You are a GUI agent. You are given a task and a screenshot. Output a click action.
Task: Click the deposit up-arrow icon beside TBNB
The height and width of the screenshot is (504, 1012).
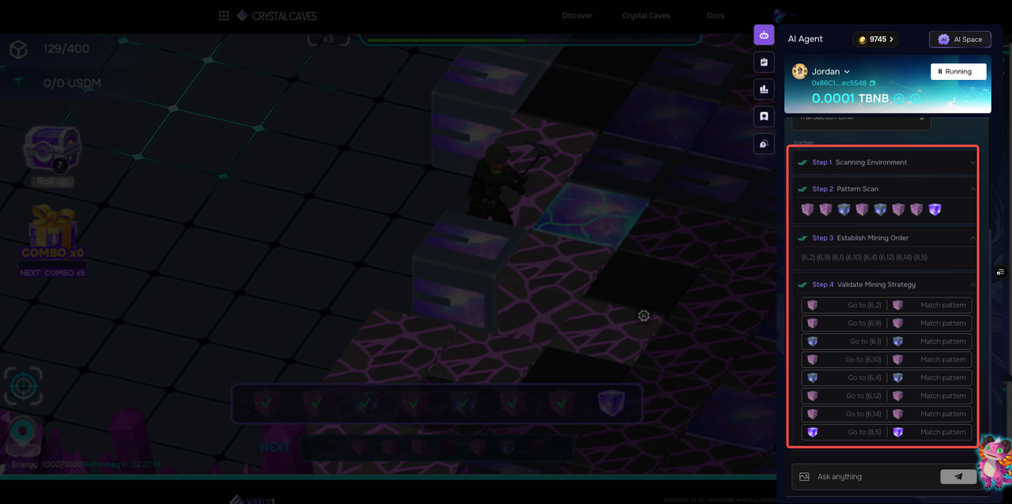click(900, 99)
